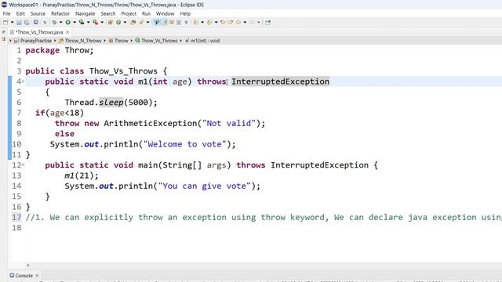Image resolution: width=502 pixels, height=282 pixels.
Task: Expand the arrow before m1(int) breadcrumb
Action: 181,41
